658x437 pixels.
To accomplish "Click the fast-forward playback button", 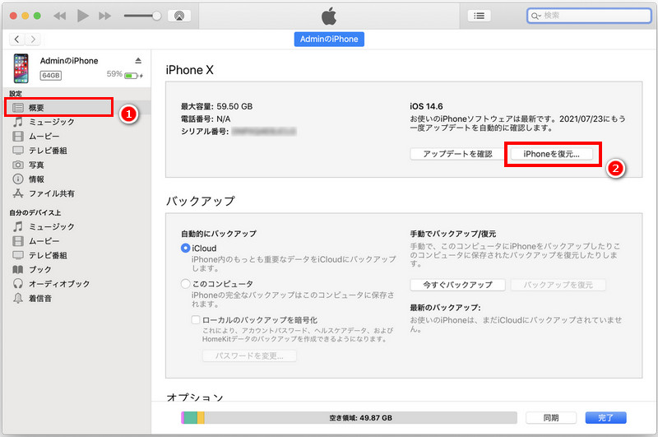I will 105,16.
